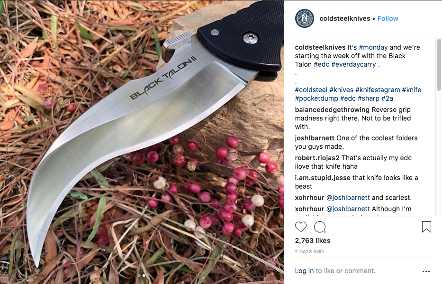Open the #knifestagram hashtag
The width and height of the screenshot is (442, 284).
378,90
